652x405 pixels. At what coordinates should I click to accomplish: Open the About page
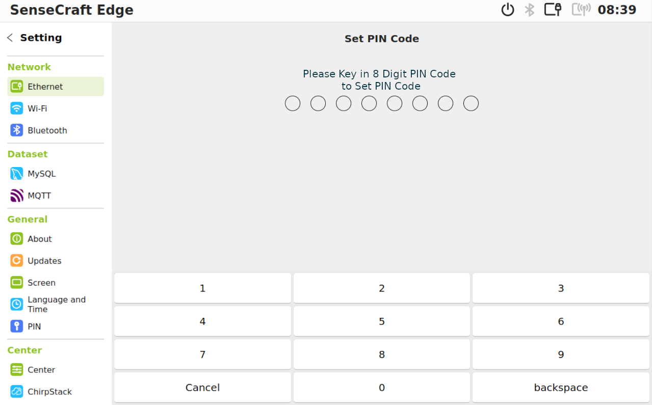pyautogui.click(x=56, y=239)
